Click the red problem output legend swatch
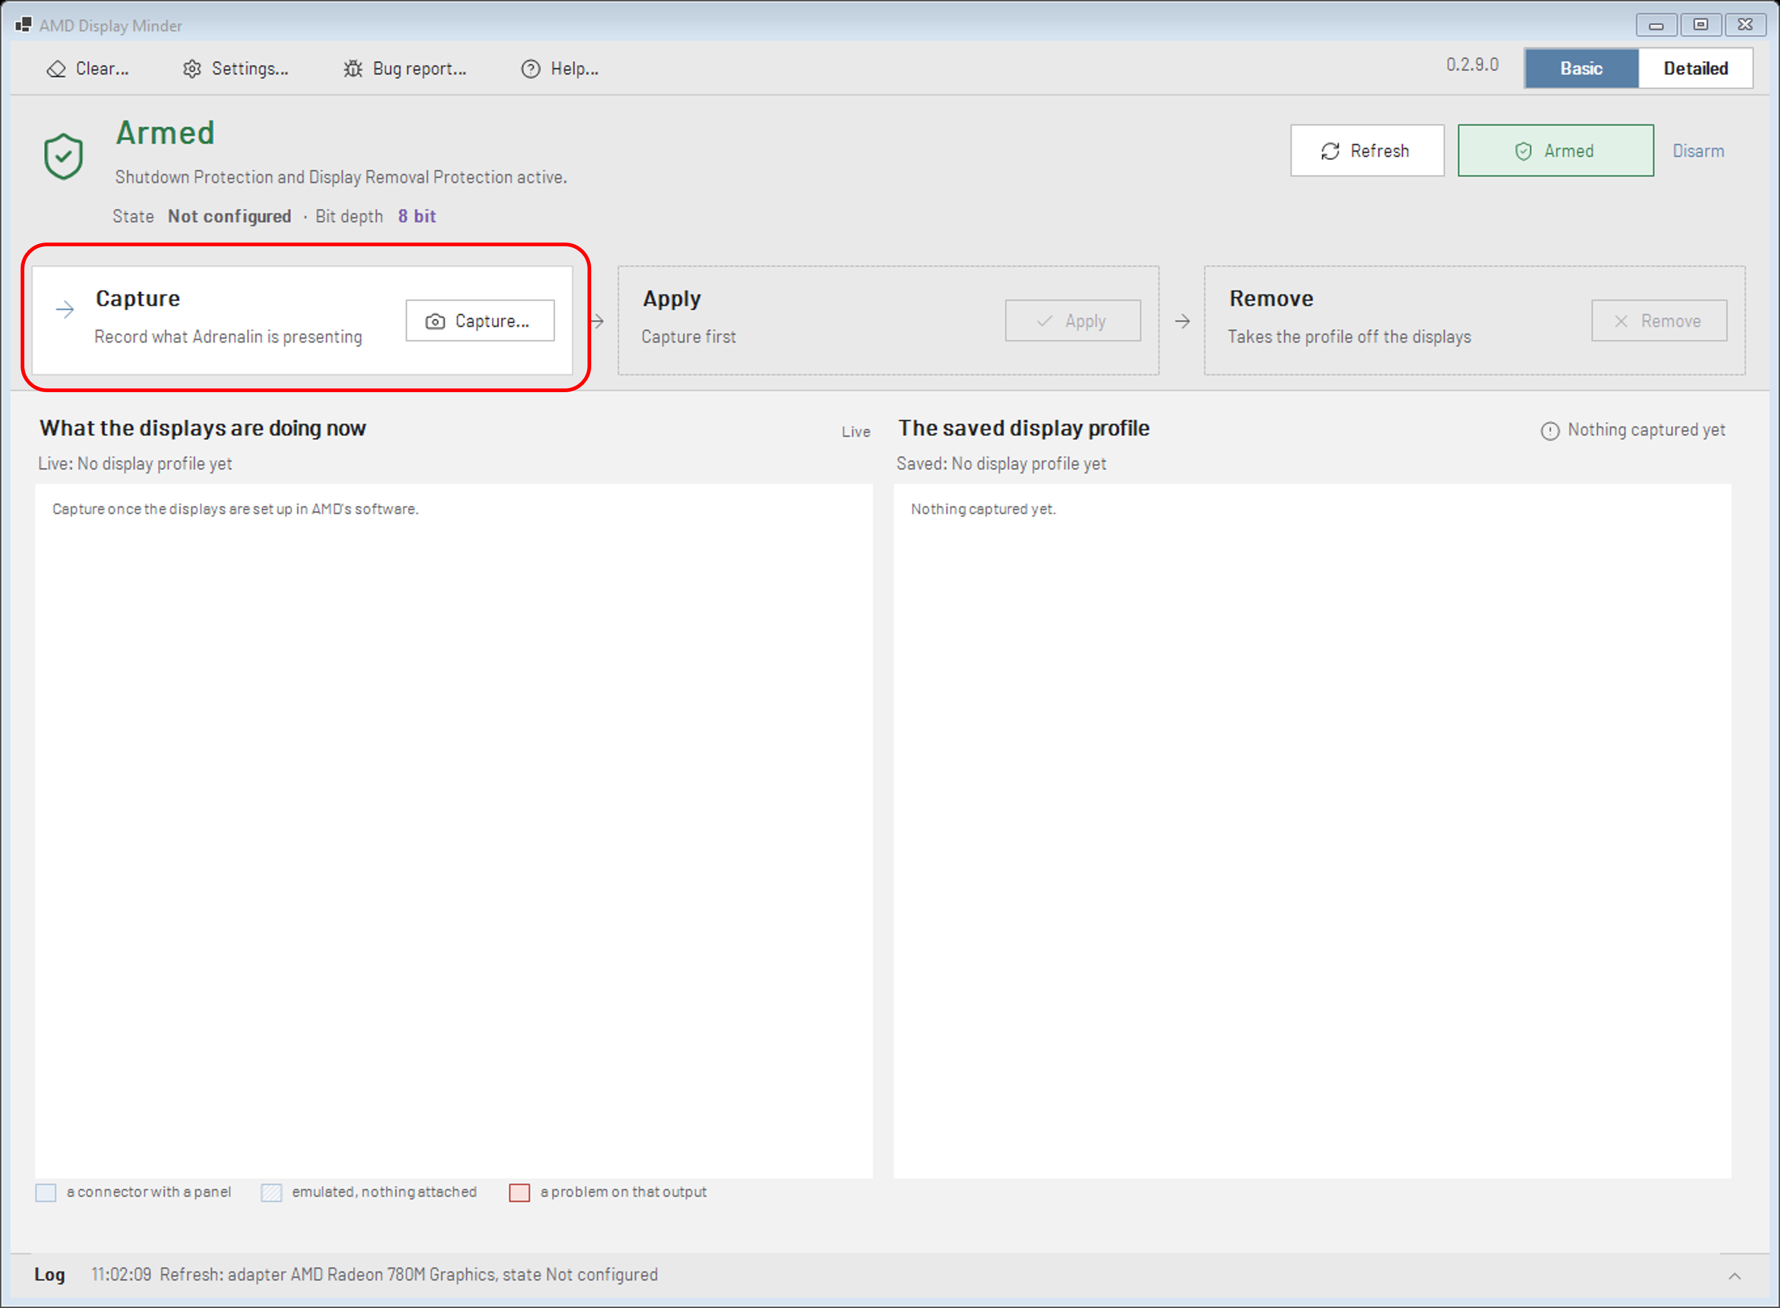This screenshot has width=1780, height=1308. click(x=519, y=1192)
